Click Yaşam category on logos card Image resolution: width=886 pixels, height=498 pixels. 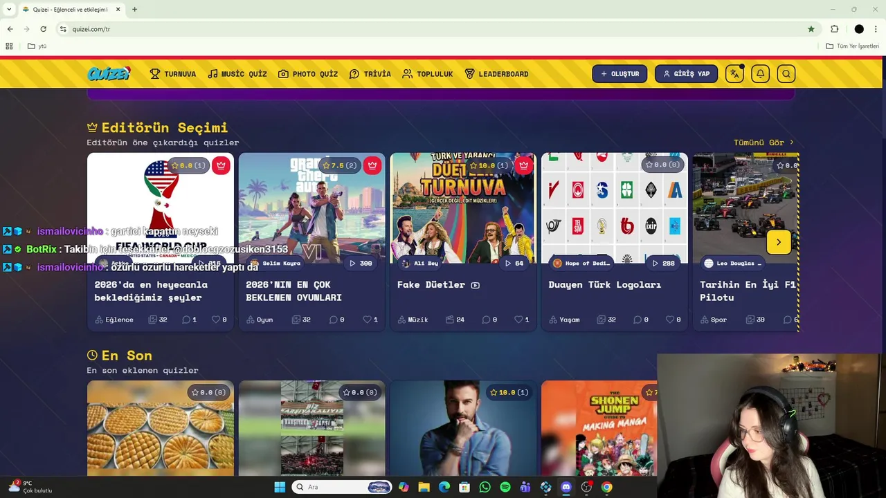566,320
